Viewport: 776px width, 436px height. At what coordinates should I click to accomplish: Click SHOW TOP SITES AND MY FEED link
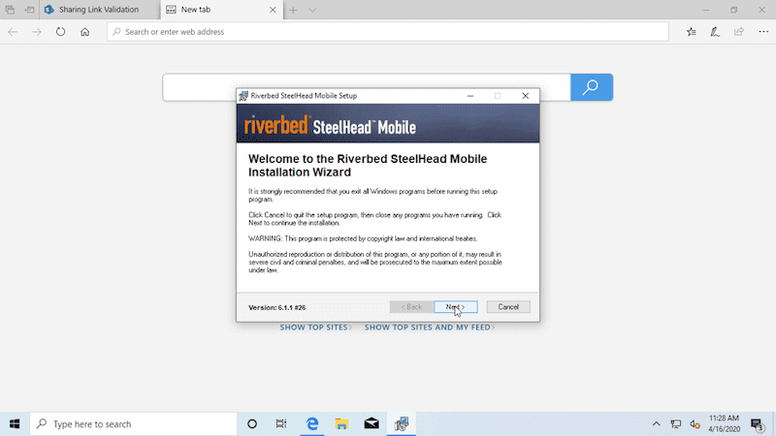(430, 327)
